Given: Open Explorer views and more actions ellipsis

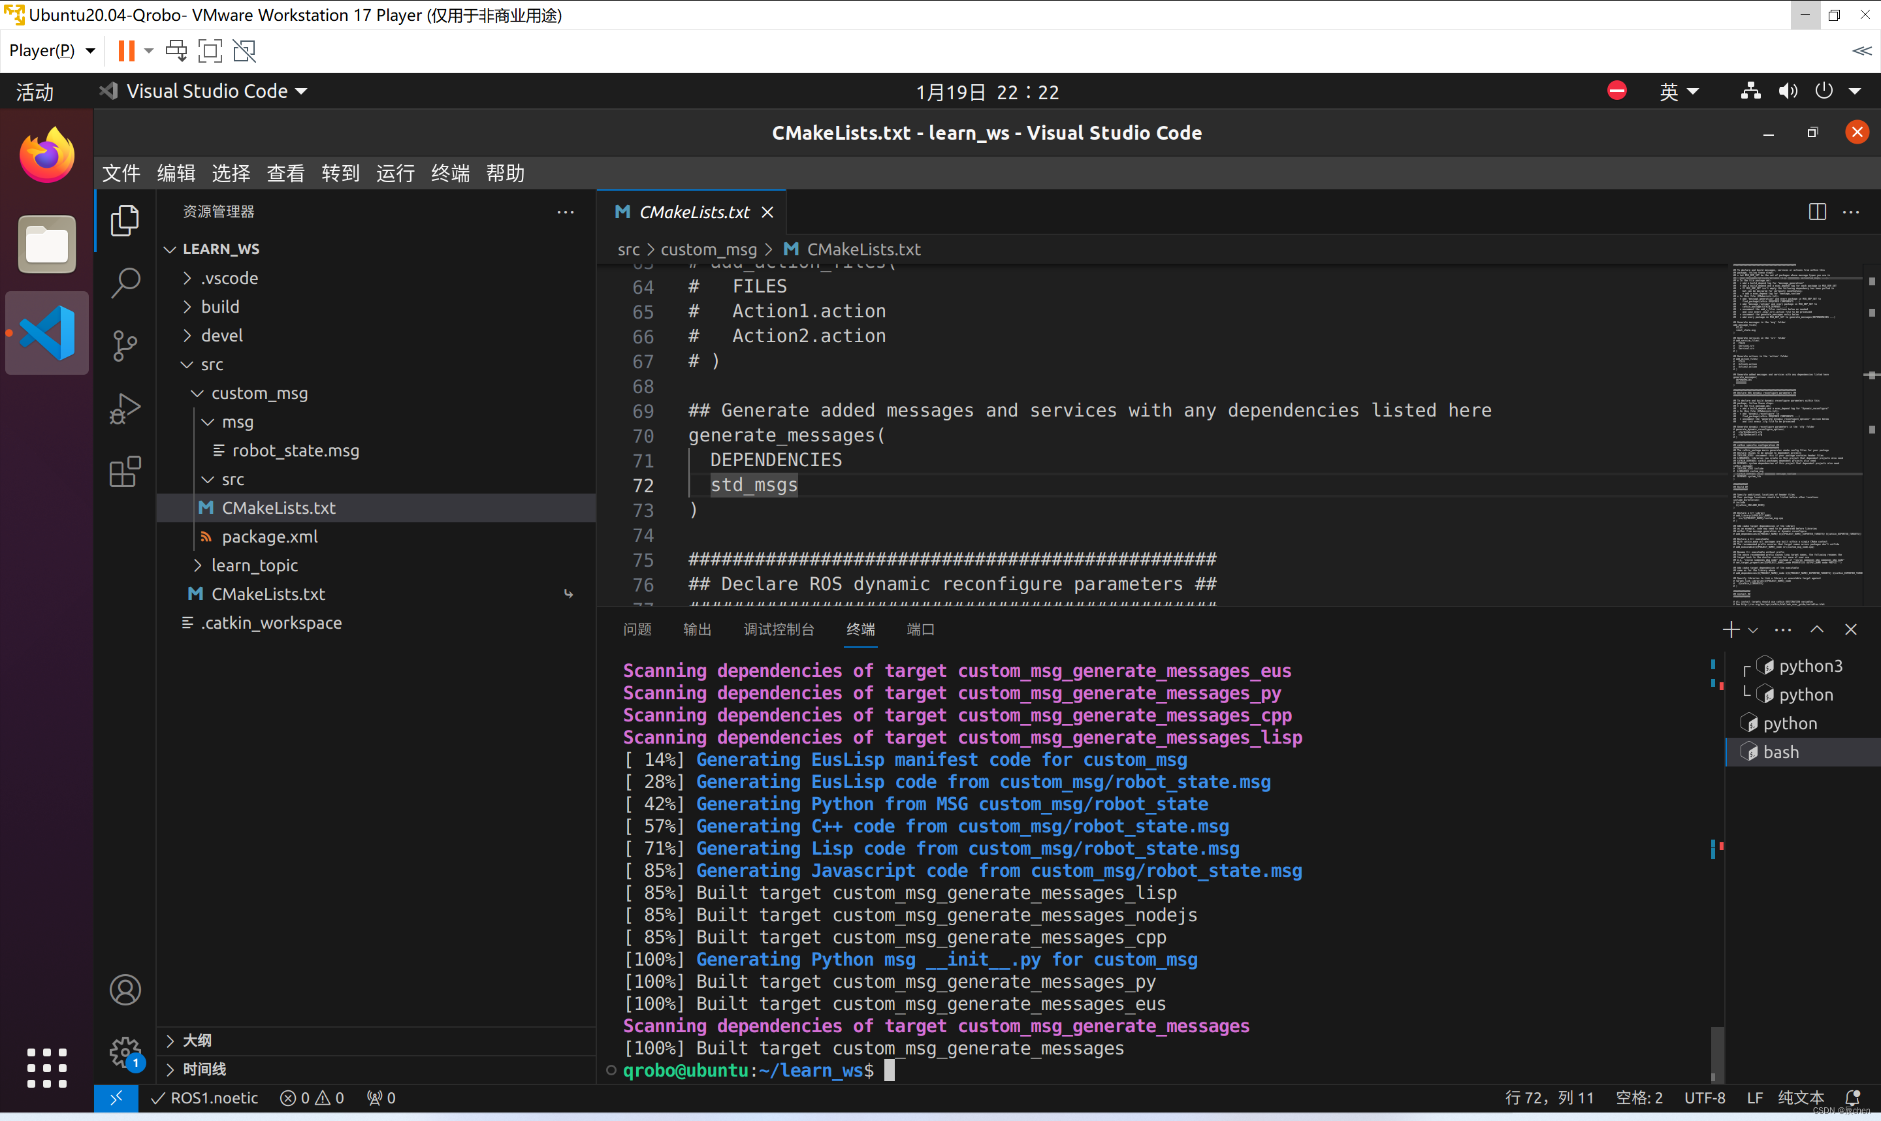Looking at the screenshot, I should [x=565, y=212].
